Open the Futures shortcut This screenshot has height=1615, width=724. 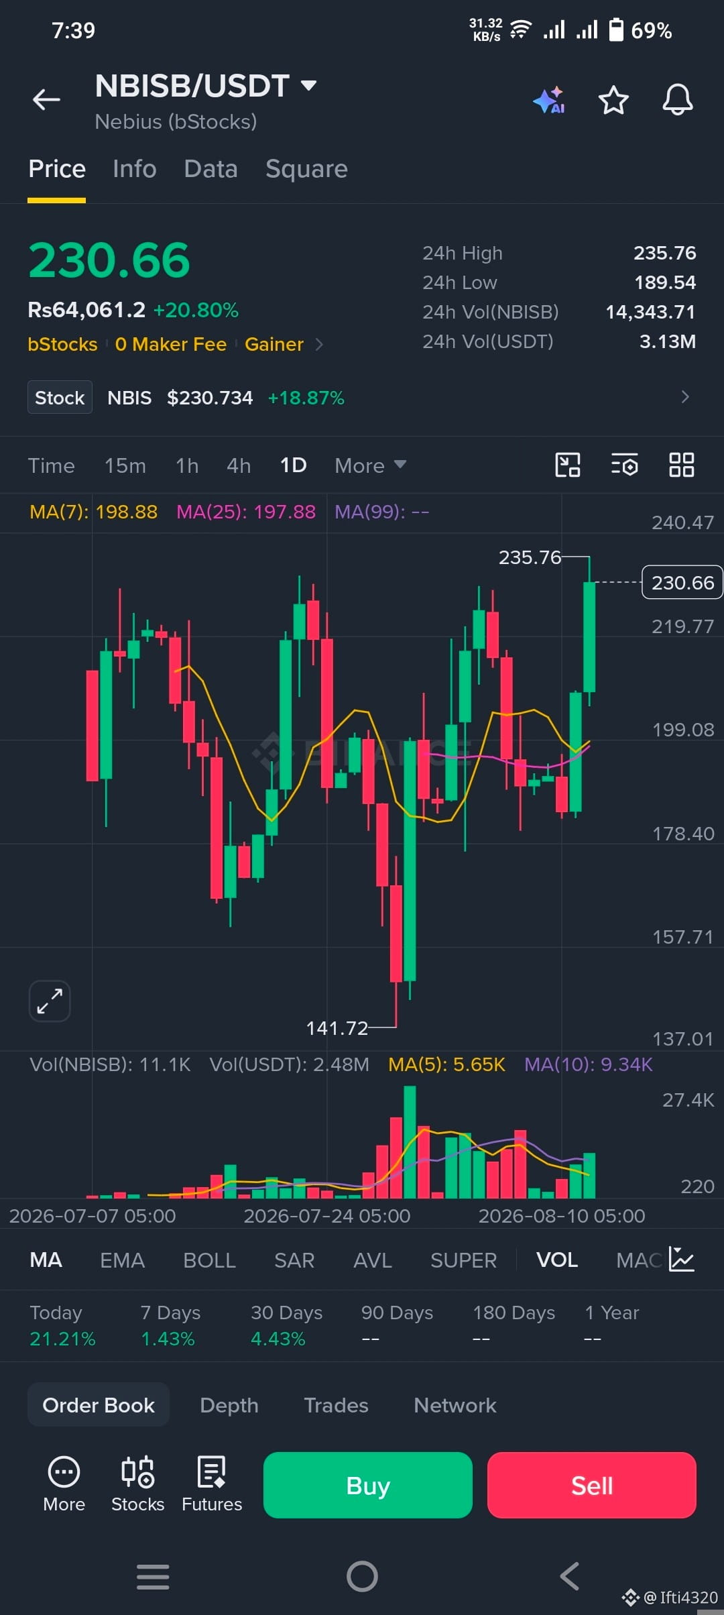[x=212, y=1485]
